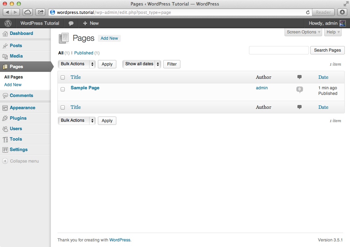The height and width of the screenshot is (247, 350).
Task: Open the Posts menu
Action: [16, 46]
